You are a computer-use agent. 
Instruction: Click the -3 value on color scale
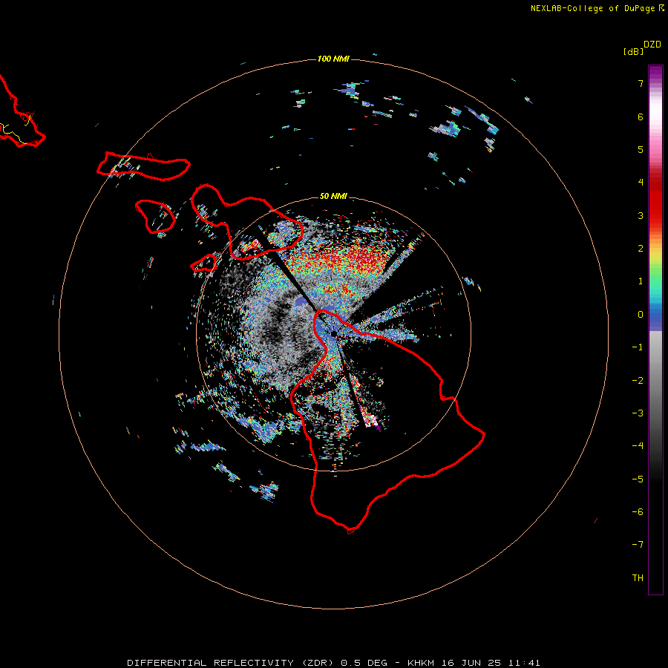pyautogui.click(x=638, y=413)
